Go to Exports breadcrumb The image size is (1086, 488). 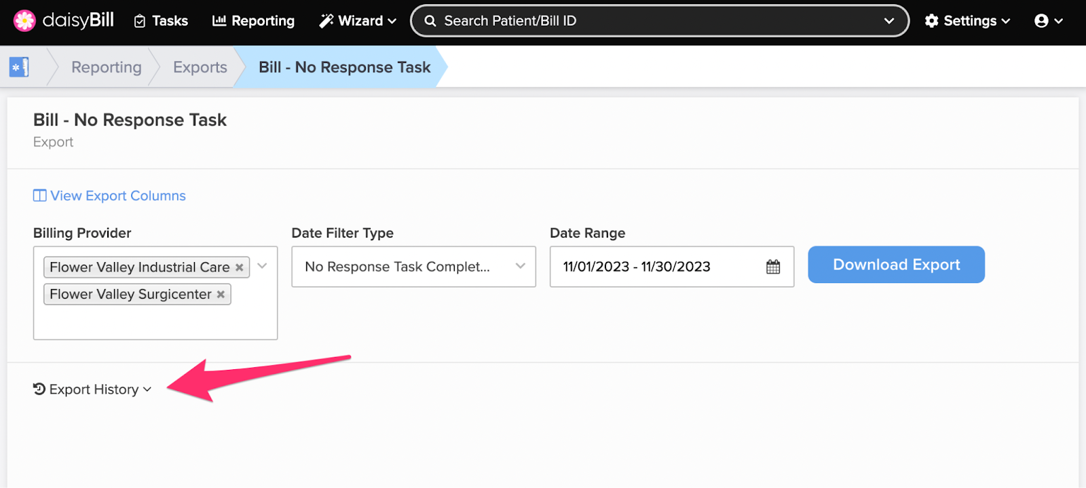pos(200,67)
